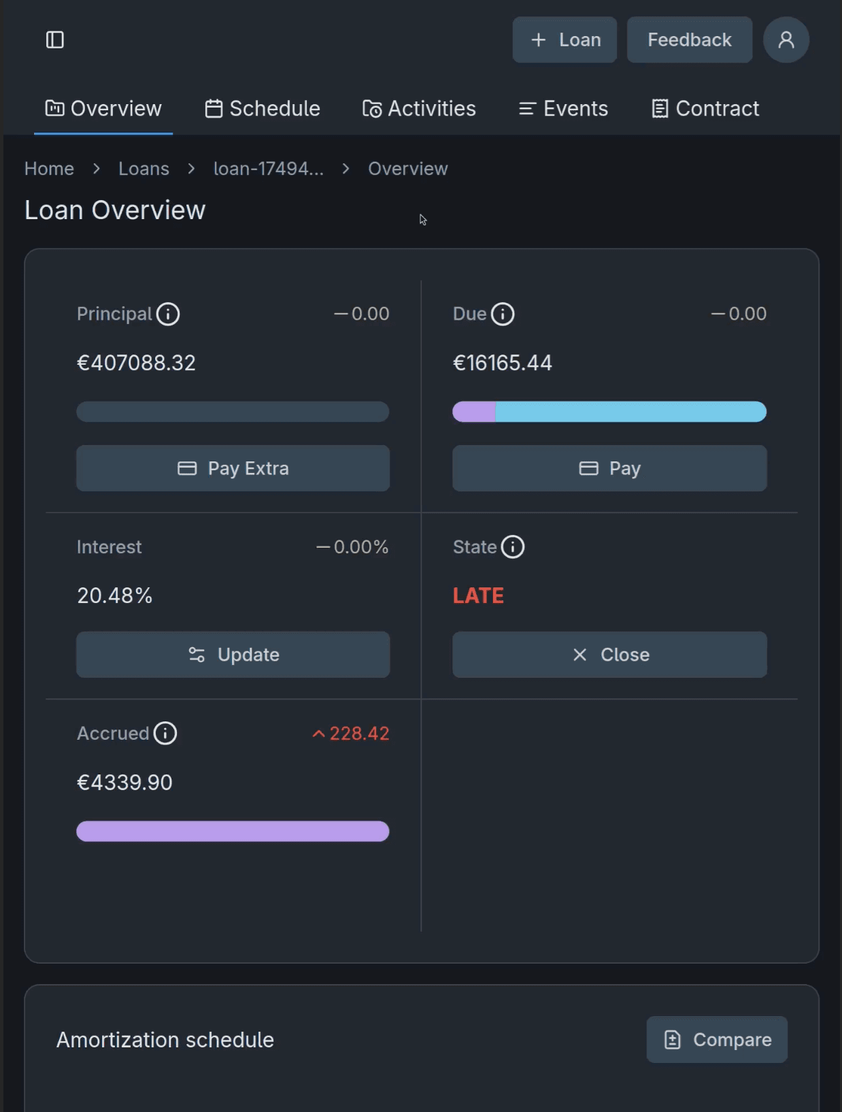Toggle the sidebar panel icon

click(56, 39)
